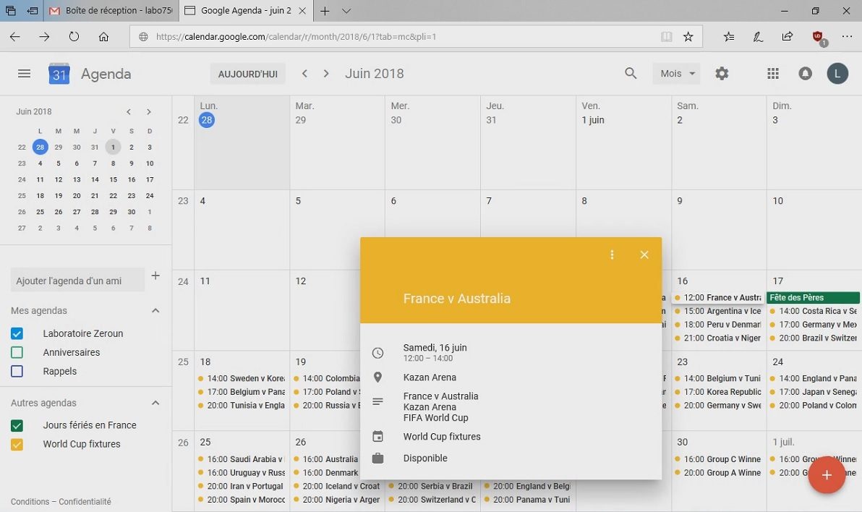Show next month in the mini calendar
The width and height of the screenshot is (862, 512).
149,111
